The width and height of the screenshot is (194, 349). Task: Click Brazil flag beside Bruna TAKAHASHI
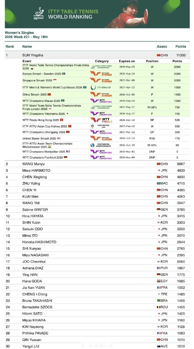pos(158,301)
